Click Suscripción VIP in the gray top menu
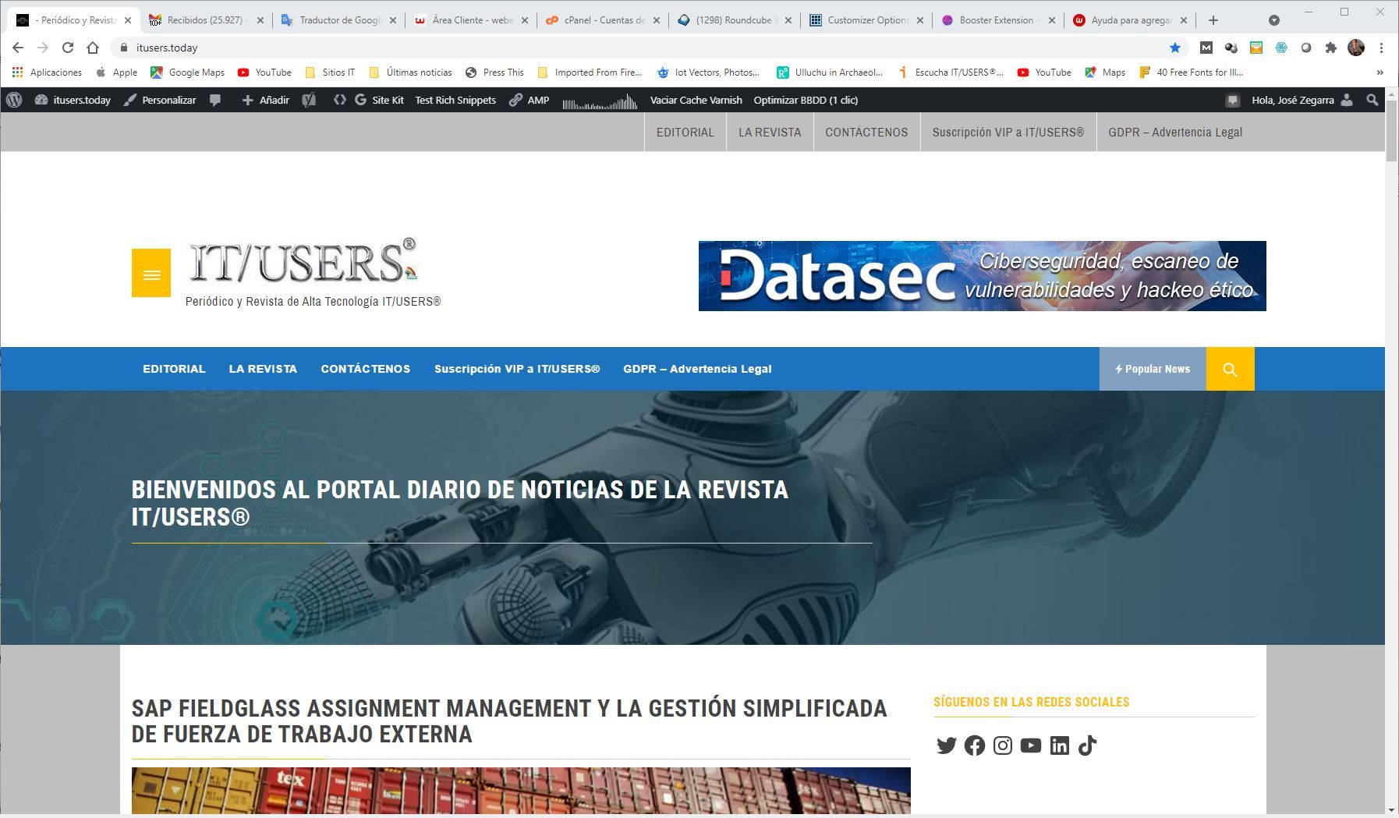The image size is (1399, 818). click(1008, 132)
